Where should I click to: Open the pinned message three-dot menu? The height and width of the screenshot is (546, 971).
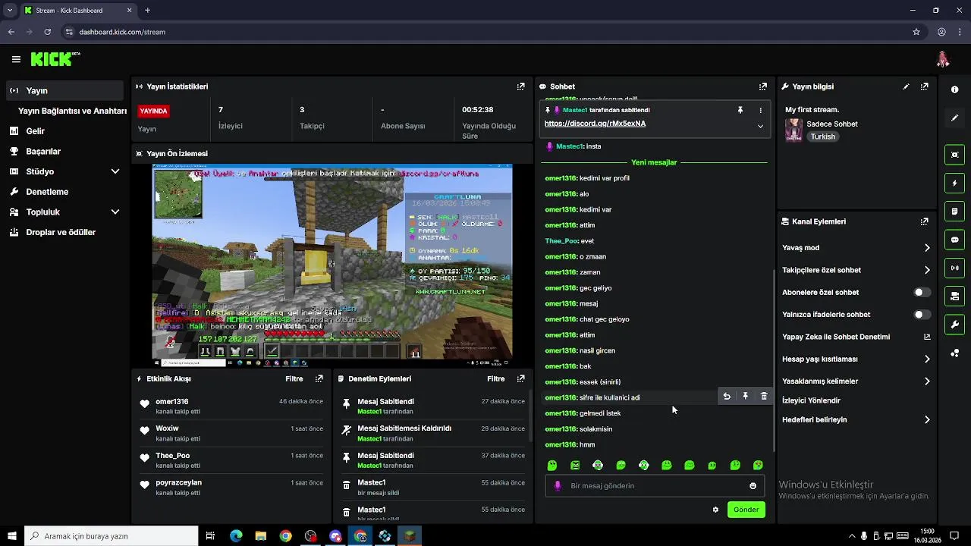[760, 110]
